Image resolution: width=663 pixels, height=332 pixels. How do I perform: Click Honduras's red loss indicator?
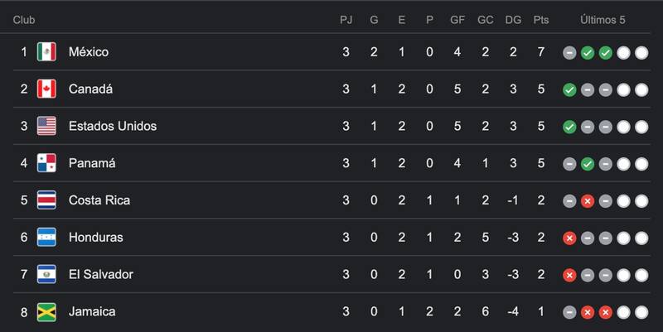[x=569, y=238]
